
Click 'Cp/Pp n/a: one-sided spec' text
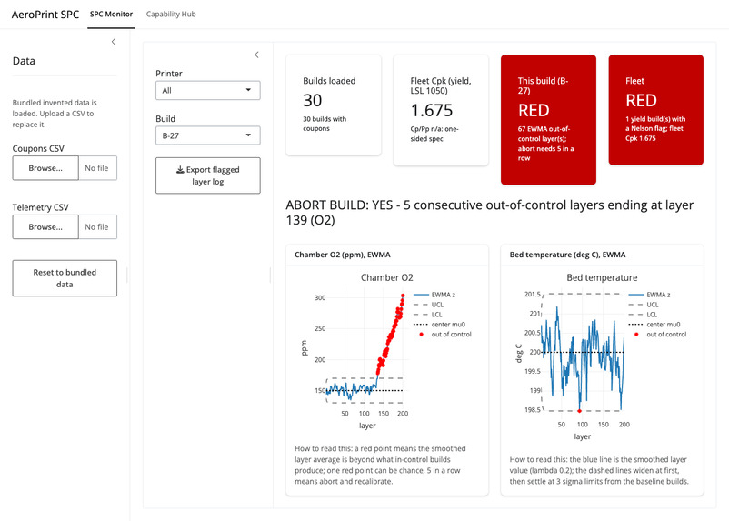pyautogui.click(x=434, y=134)
